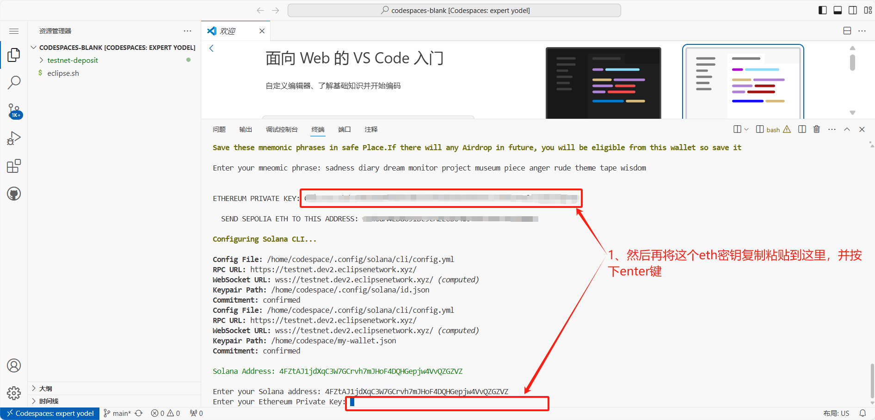Click the scroll up arrow in welcome page
Image resolution: width=875 pixels, height=420 pixels.
point(852,48)
